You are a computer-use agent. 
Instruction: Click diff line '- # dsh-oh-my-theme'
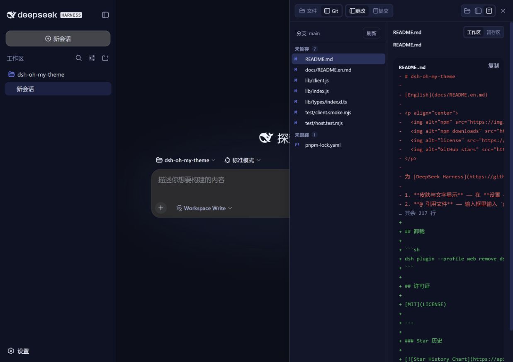coord(427,77)
